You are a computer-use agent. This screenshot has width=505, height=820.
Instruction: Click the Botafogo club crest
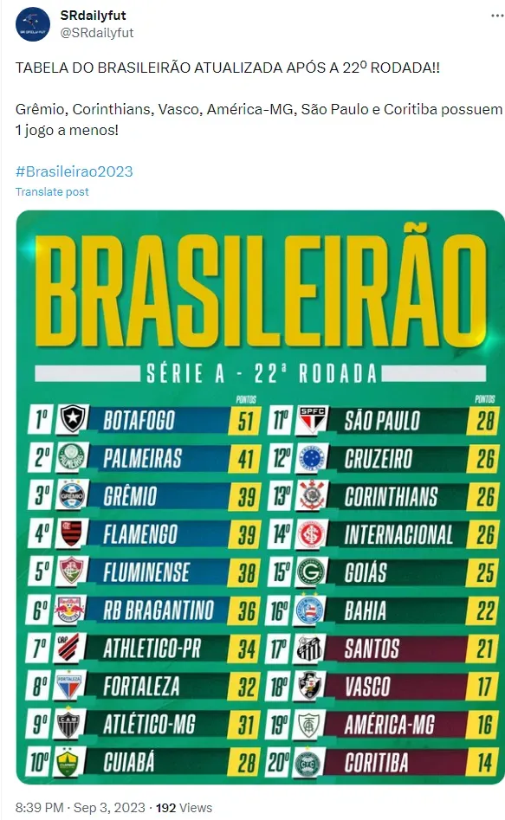tap(72, 419)
